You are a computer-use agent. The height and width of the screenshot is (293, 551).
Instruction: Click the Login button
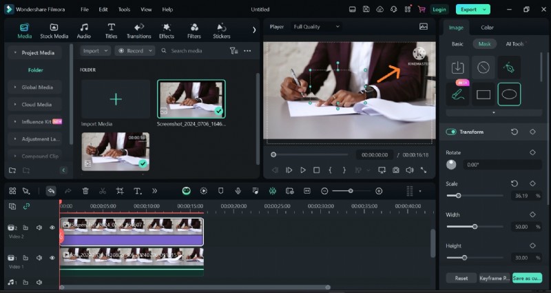[439, 10]
